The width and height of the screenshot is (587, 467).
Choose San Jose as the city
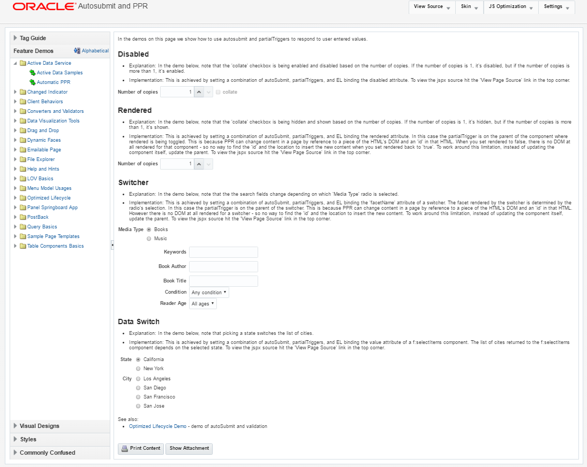(138, 406)
